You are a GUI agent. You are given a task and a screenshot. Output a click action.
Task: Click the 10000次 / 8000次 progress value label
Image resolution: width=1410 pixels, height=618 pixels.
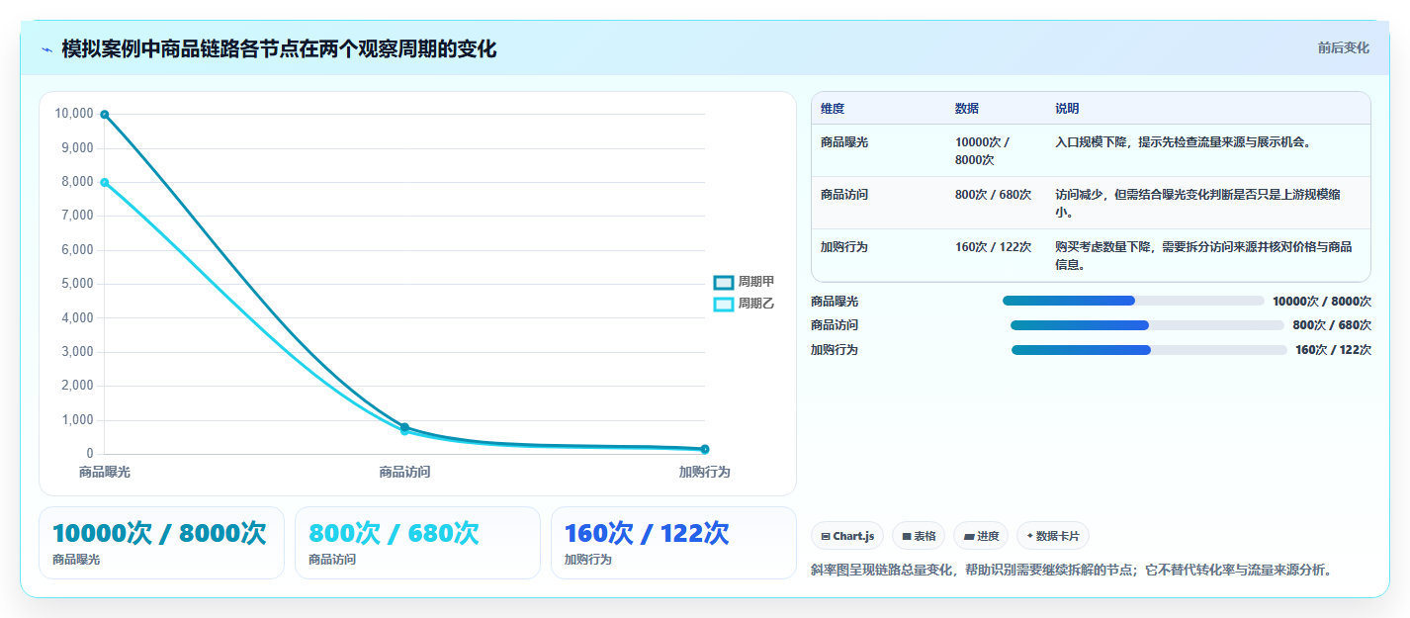(1322, 301)
